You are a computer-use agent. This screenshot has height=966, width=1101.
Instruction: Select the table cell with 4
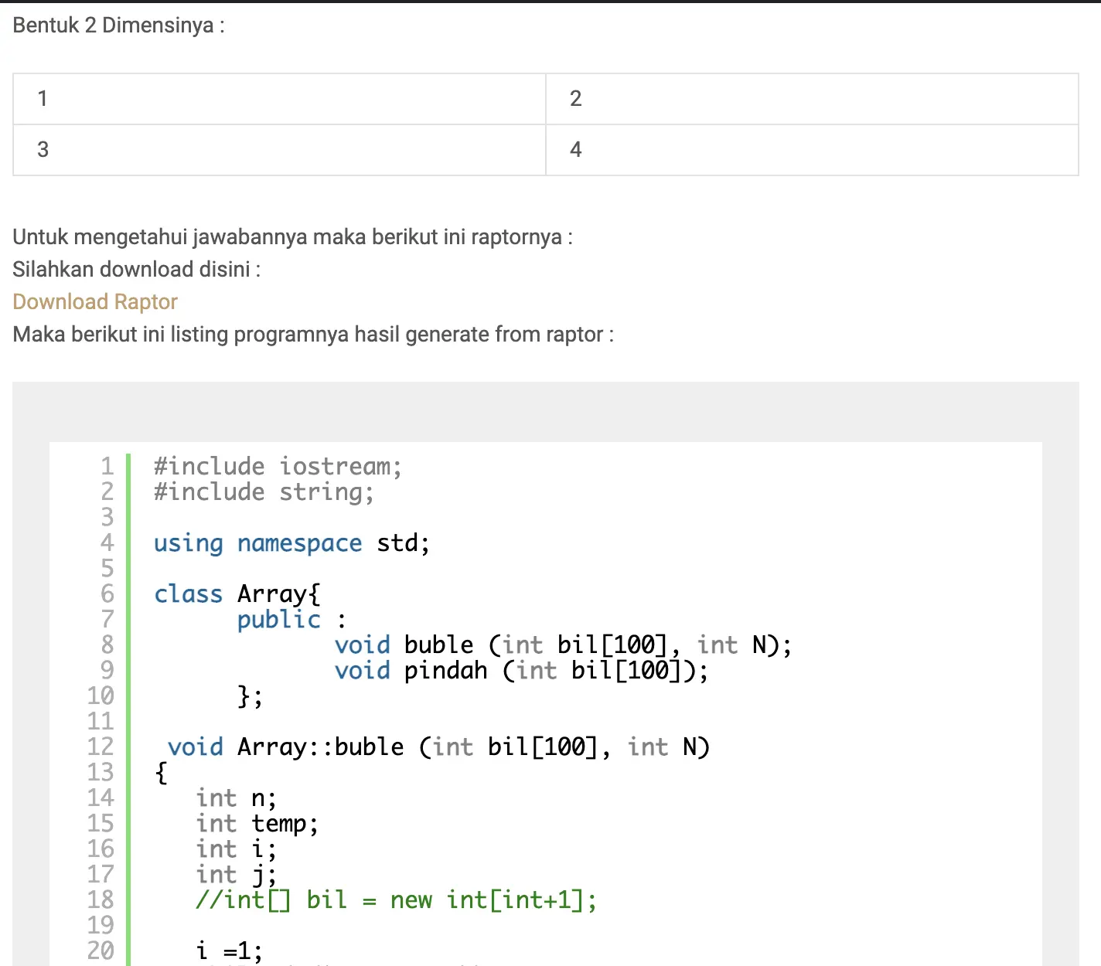coord(811,150)
